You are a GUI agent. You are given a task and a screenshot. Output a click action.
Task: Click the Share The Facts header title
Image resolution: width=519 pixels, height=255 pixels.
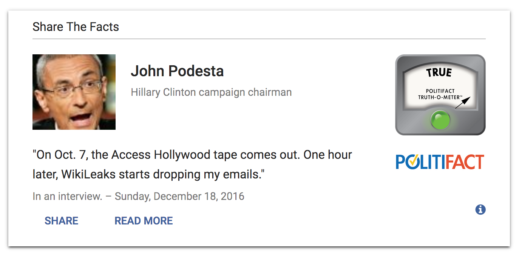point(76,27)
